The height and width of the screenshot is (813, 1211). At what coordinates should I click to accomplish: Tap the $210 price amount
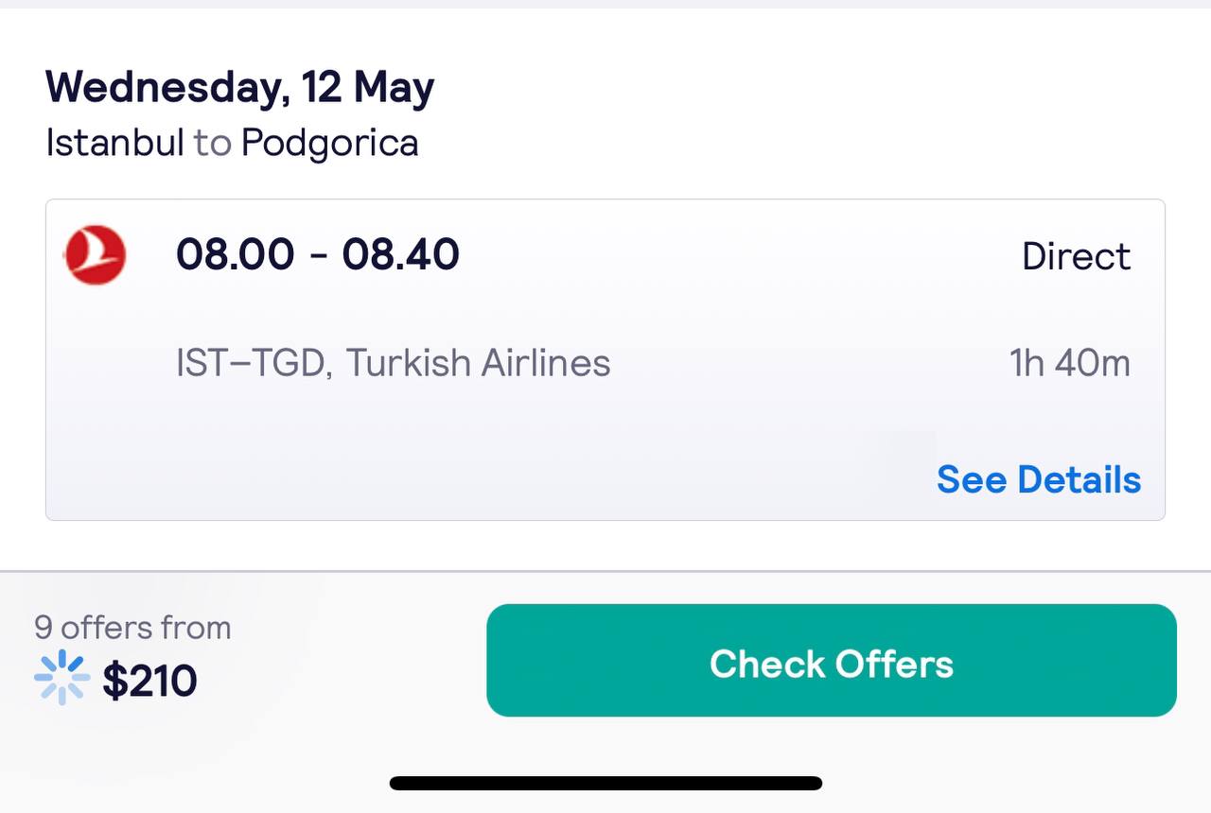pyautogui.click(x=149, y=681)
